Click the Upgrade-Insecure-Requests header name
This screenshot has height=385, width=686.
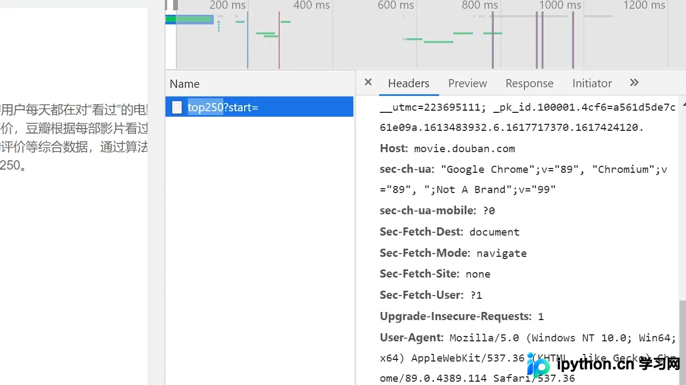456,316
